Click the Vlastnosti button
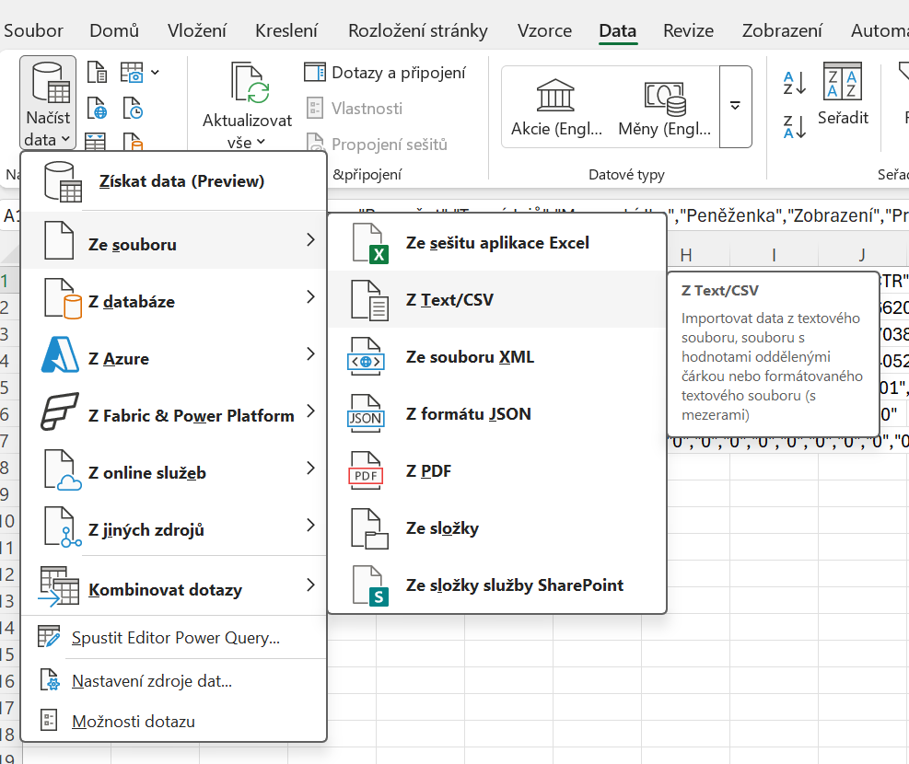This screenshot has height=764, width=909. (x=354, y=109)
